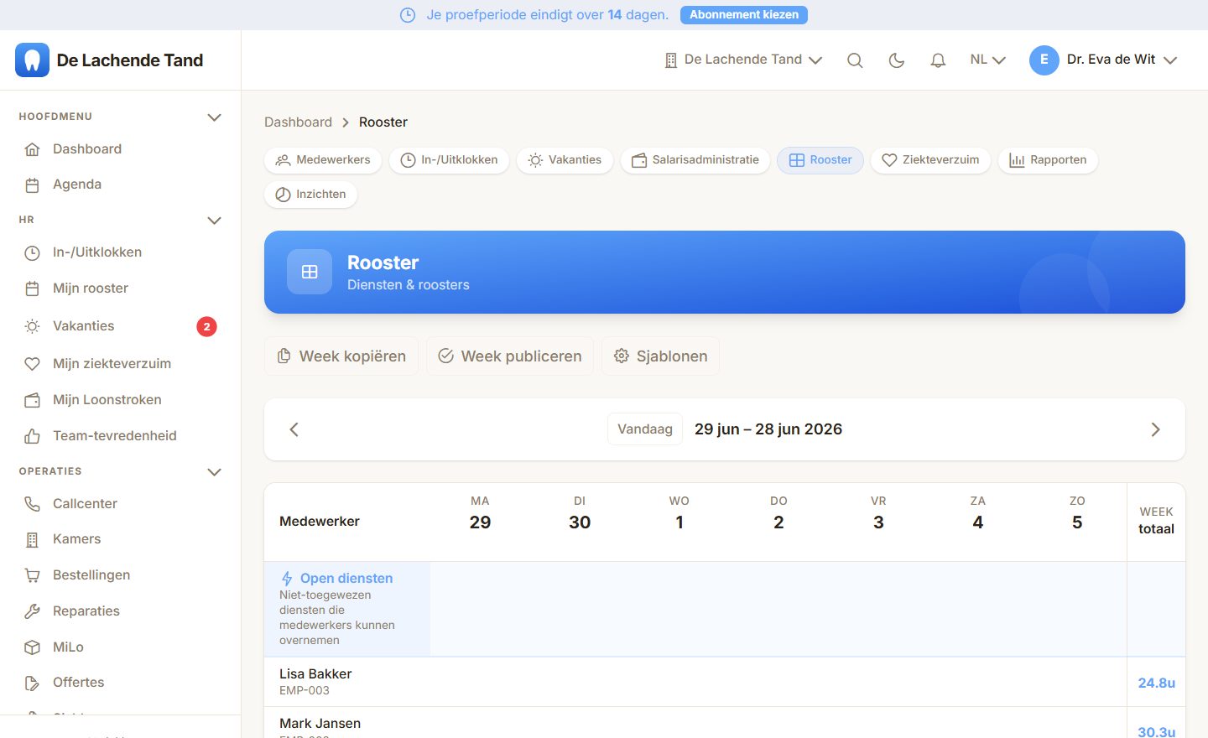
Task: Click the Week publiceren button
Action: coord(510,356)
